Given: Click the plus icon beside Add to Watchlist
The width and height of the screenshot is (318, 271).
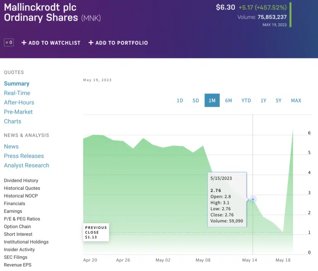Looking at the screenshot, I should 24,43.
